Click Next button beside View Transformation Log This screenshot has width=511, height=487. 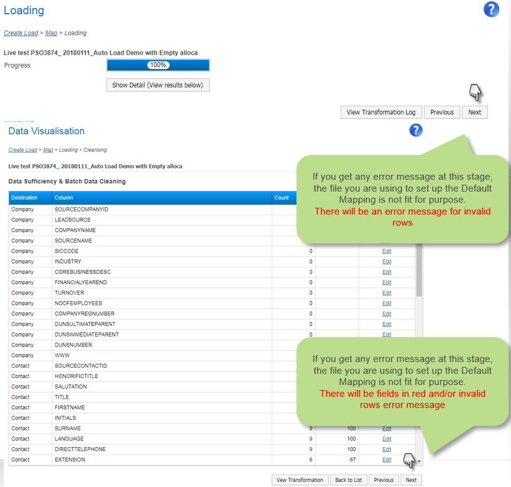pos(475,112)
